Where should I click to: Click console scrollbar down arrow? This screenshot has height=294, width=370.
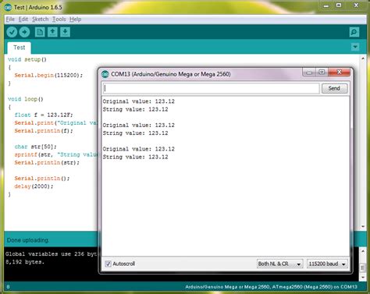[363, 278]
